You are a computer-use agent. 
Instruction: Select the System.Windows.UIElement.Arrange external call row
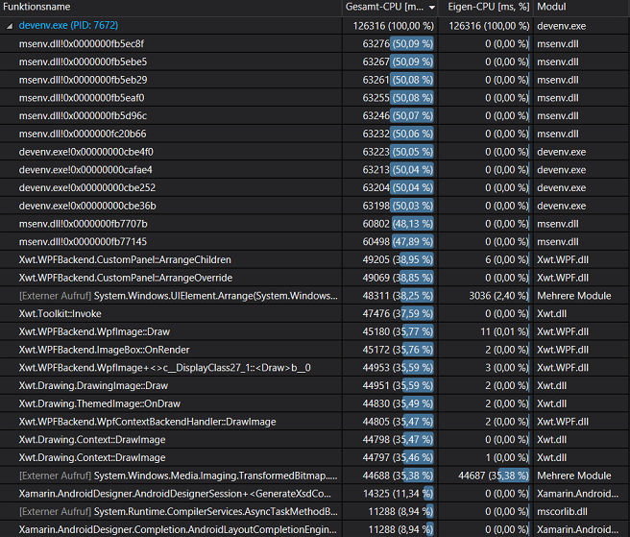[315, 296]
